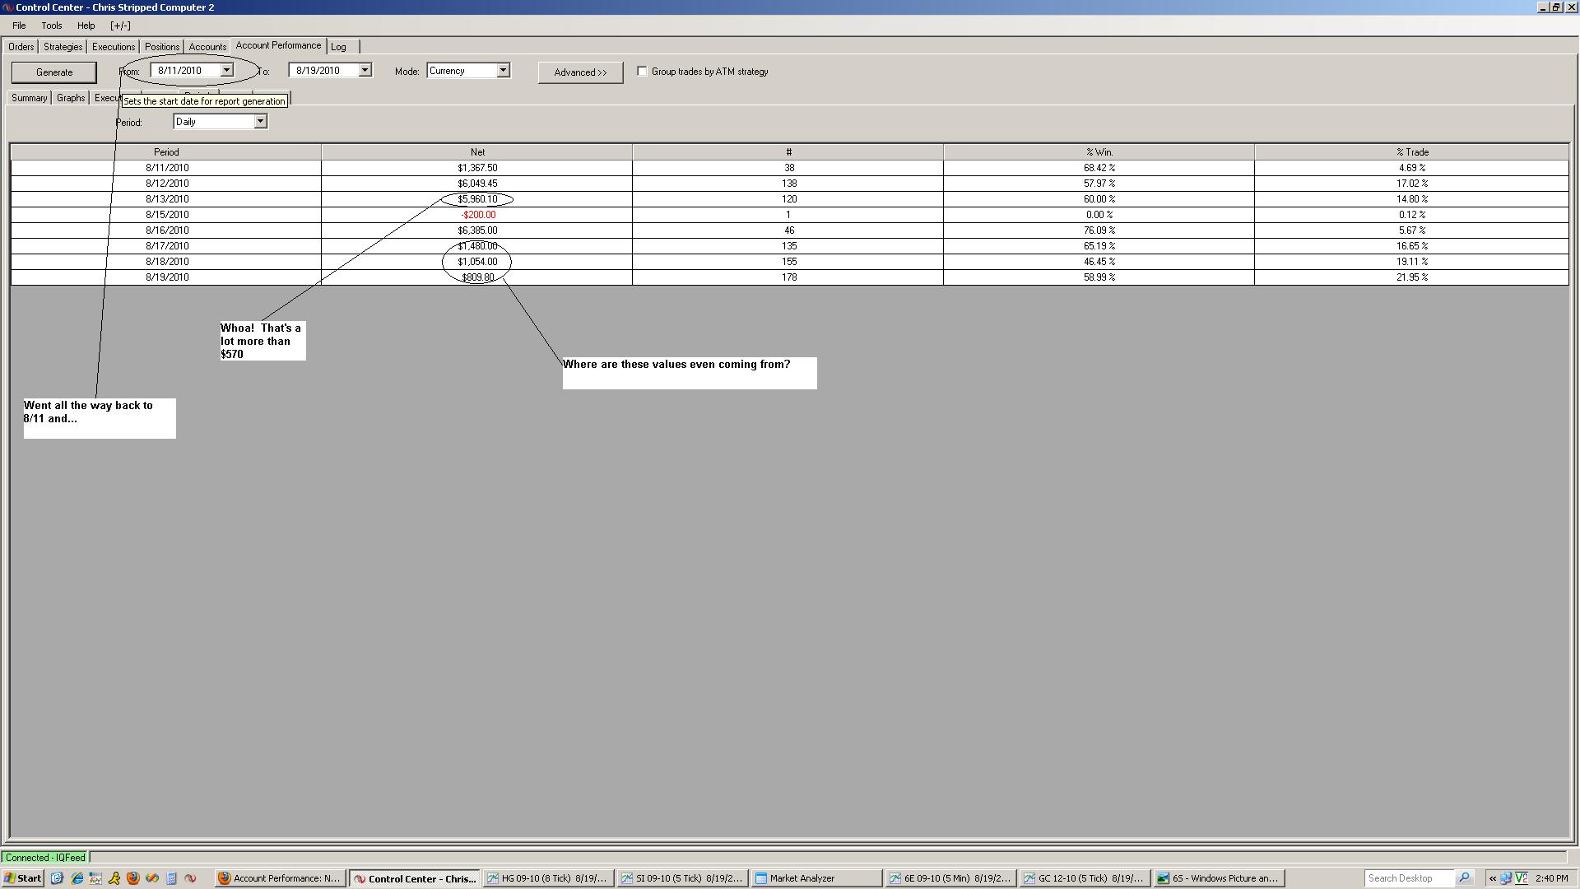
Task: Open the From date dropdown
Action: pyautogui.click(x=226, y=71)
